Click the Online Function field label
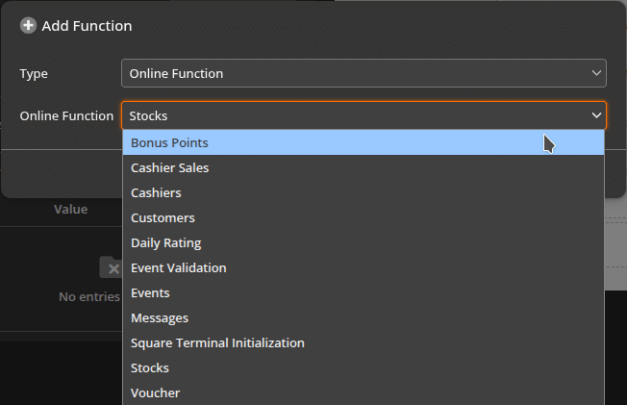Viewport: 627px width, 405px height. tap(66, 115)
